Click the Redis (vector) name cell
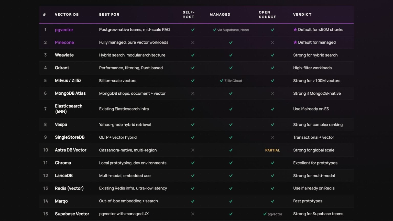The image size is (393, 221). [69, 188]
